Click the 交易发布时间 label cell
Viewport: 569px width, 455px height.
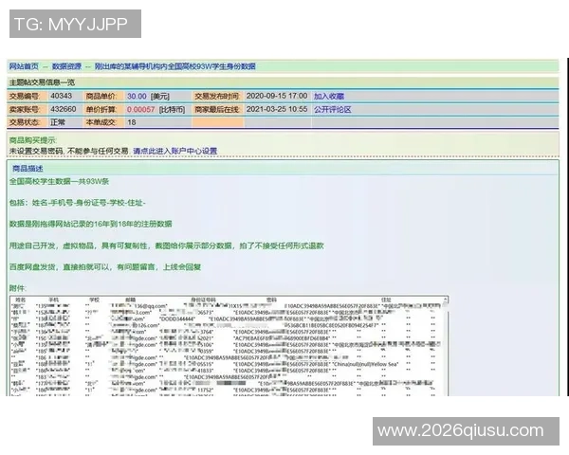tap(218, 96)
